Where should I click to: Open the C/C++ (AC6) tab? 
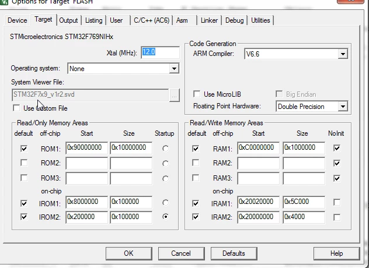(152, 20)
